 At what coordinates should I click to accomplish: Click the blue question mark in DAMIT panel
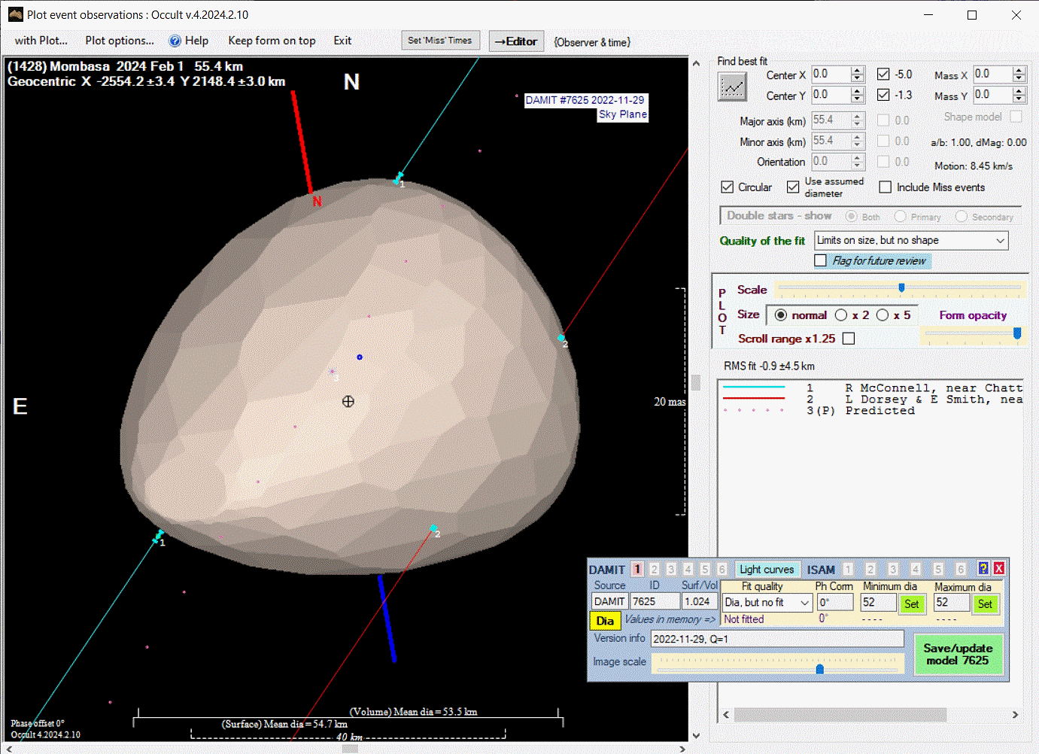(983, 569)
